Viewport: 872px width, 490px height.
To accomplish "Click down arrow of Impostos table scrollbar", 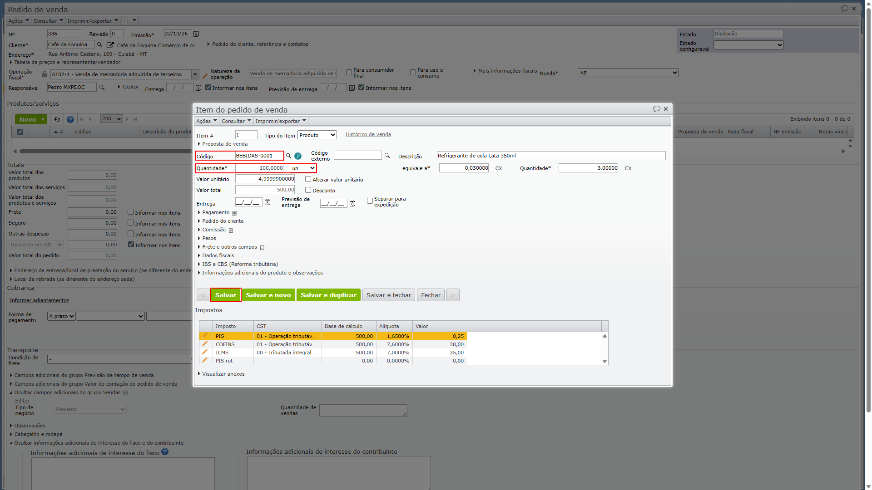I will pos(604,361).
